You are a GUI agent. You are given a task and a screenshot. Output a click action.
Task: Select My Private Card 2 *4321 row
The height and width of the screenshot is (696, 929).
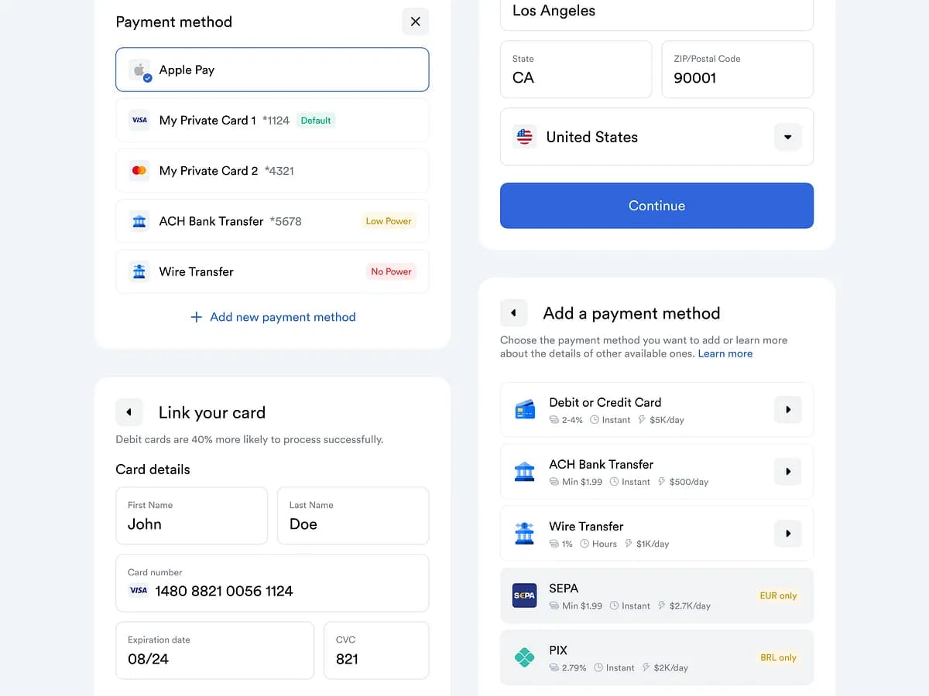tap(272, 171)
